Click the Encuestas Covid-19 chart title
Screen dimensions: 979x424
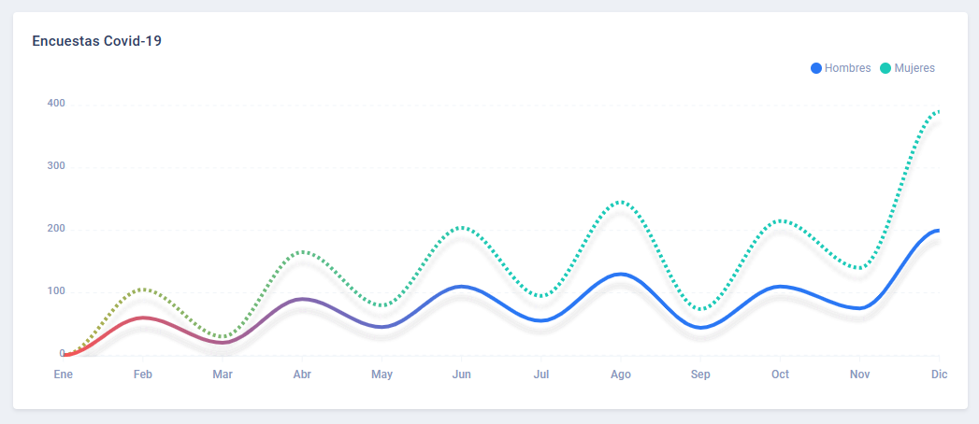97,41
